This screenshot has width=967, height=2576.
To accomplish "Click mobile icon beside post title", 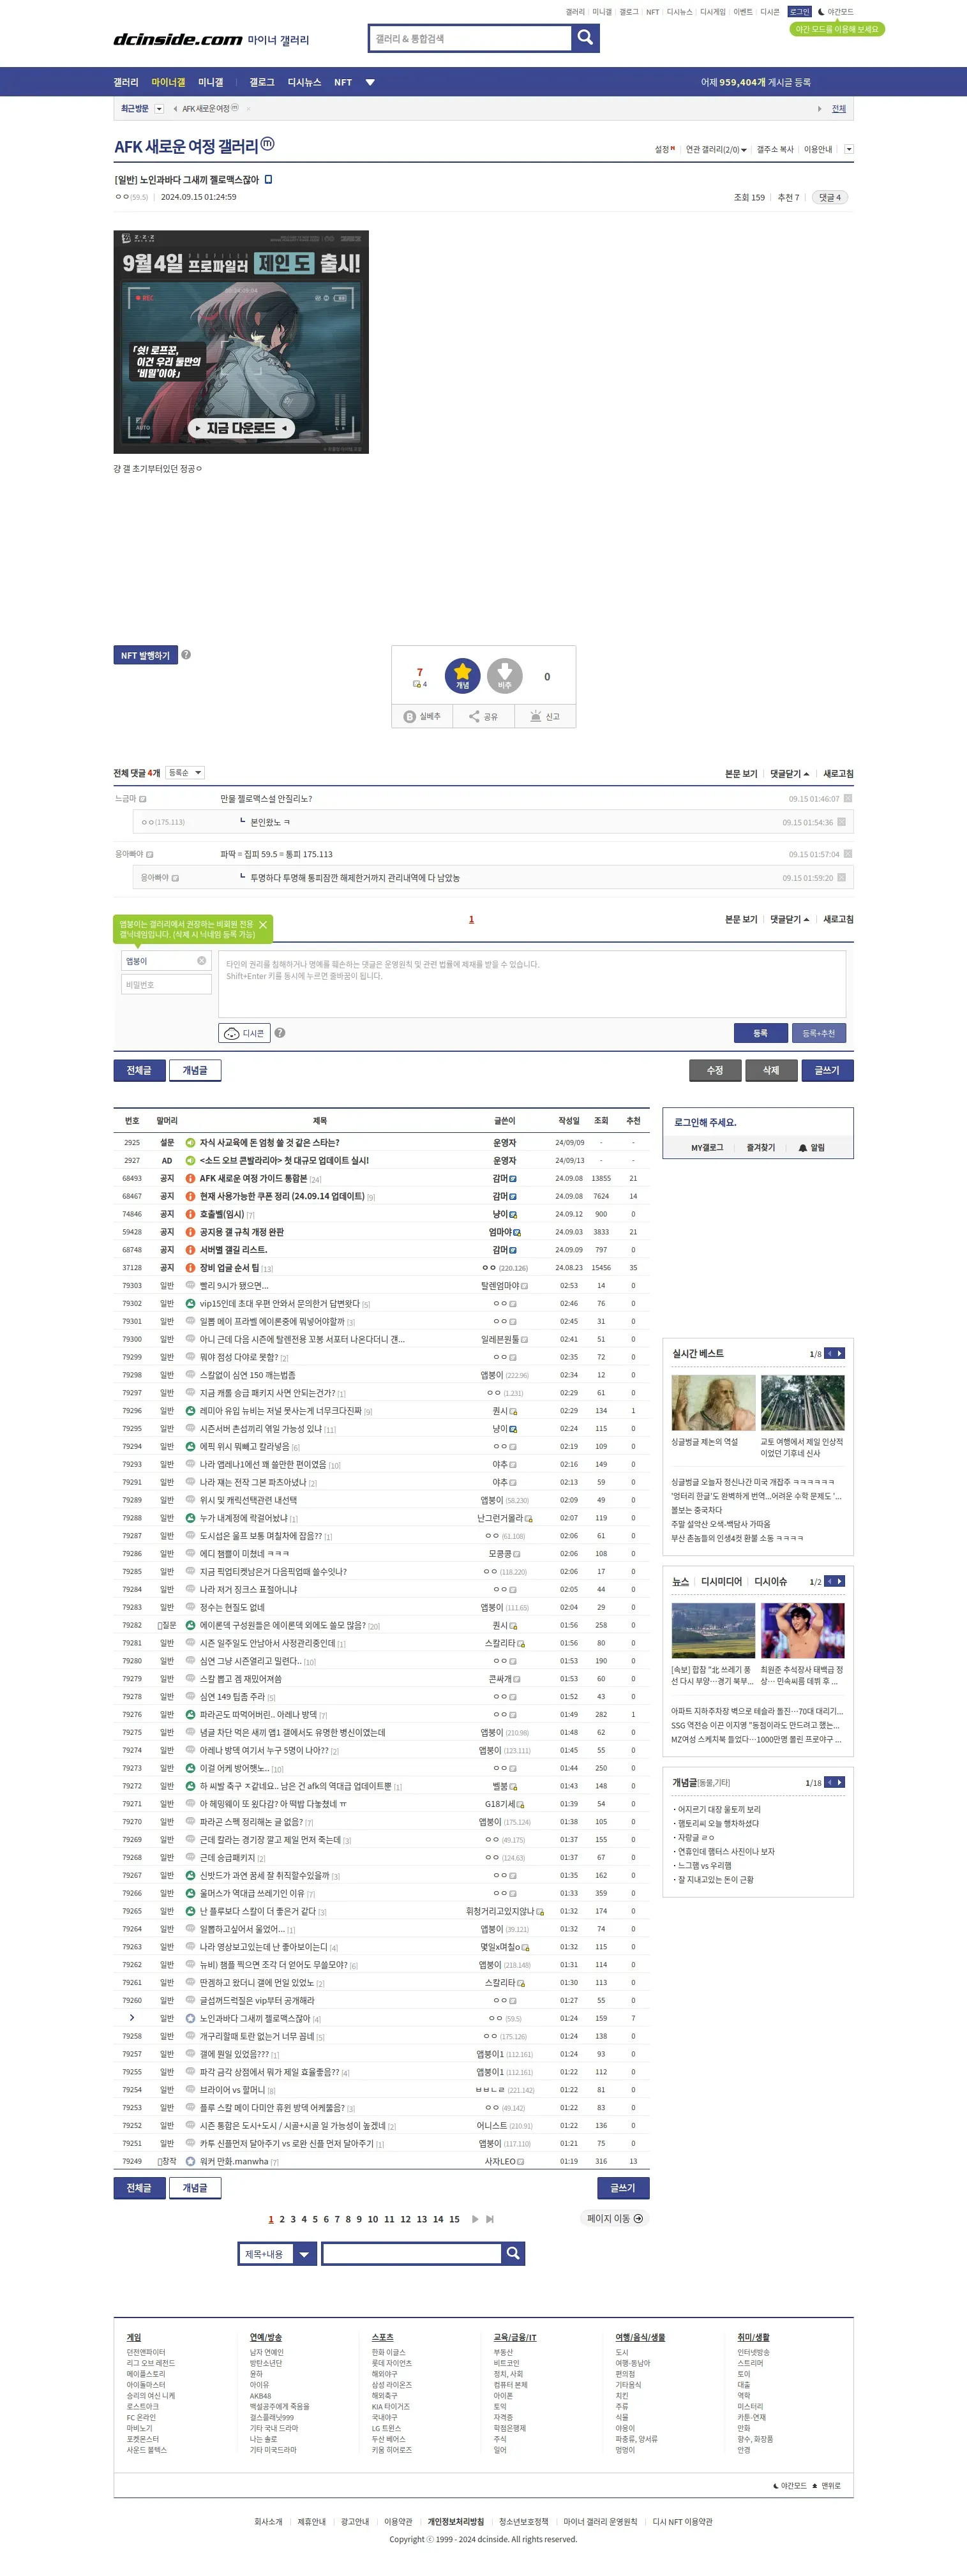I will [x=268, y=180].
